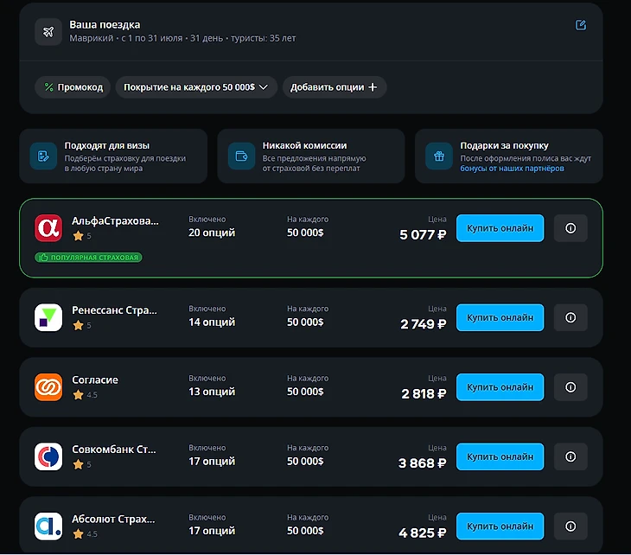Viewport: 631px width, 555px height.
Task: Buy AlfaStrakhovanie policy online
Action: click(500, 228)
